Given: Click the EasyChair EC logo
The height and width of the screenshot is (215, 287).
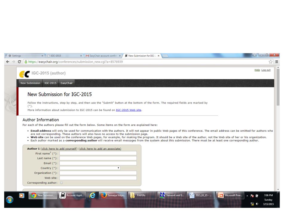Looking at the screenshot, I should [24, 74].
